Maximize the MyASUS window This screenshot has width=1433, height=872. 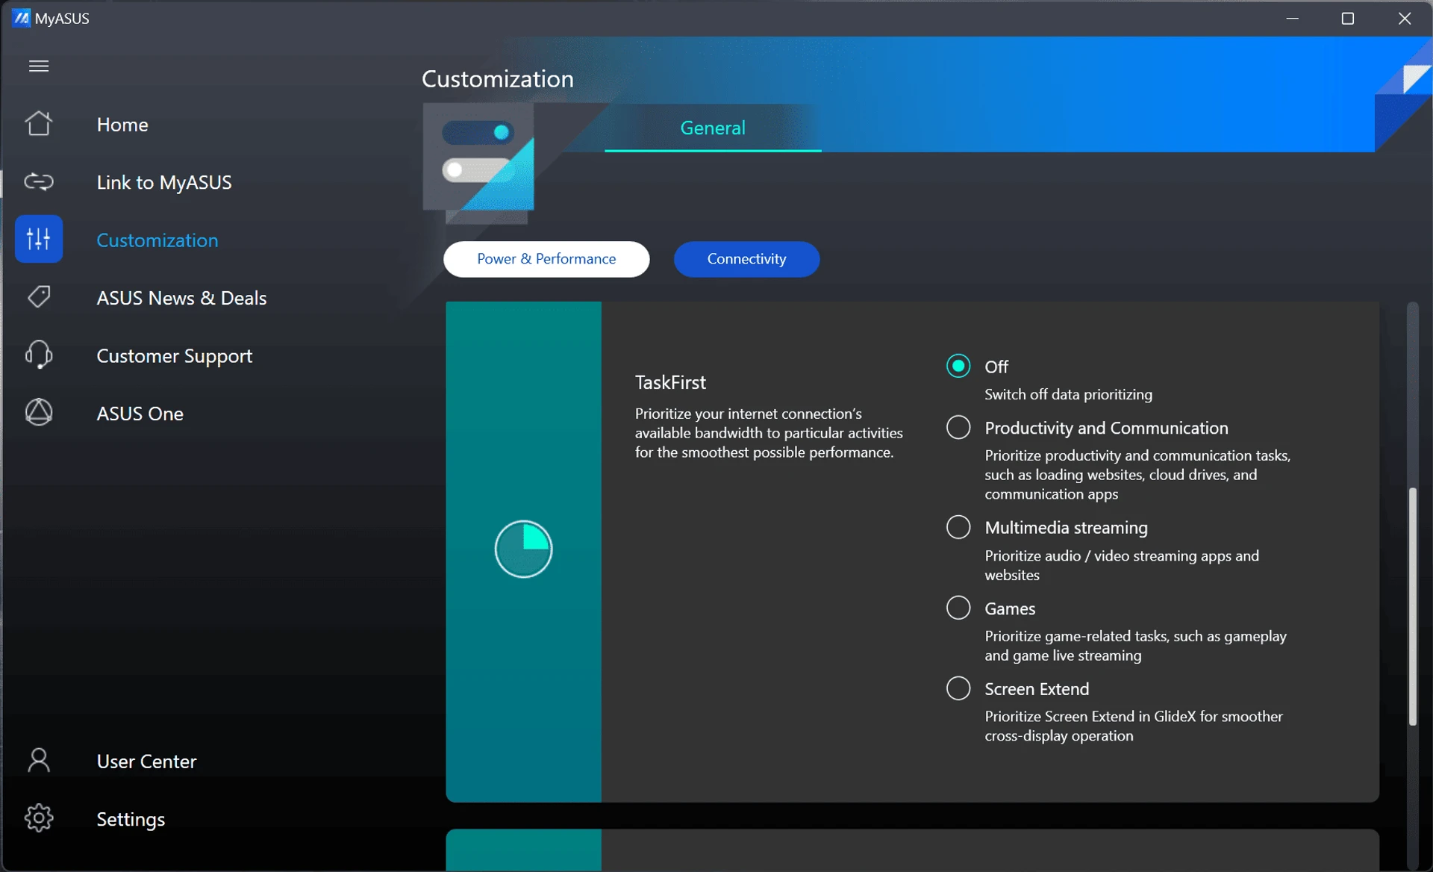coord(1348,18)
